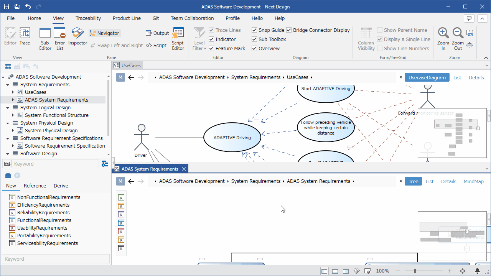The image size is (491, 276).
Task: Click the back arrow in UseCases editor
Action: 131,77
